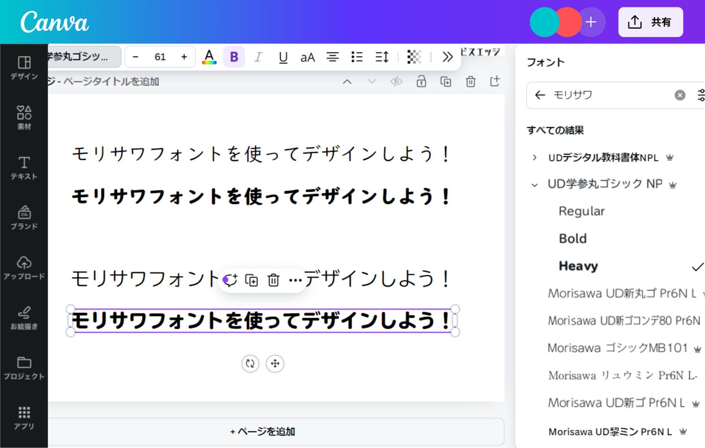Click the bulleted list icon

pos(357,57)
